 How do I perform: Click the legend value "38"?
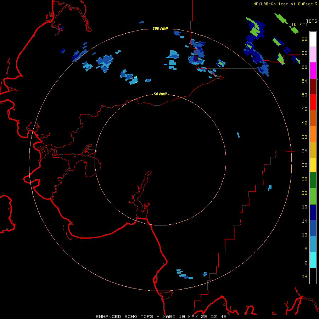[304, 137]
